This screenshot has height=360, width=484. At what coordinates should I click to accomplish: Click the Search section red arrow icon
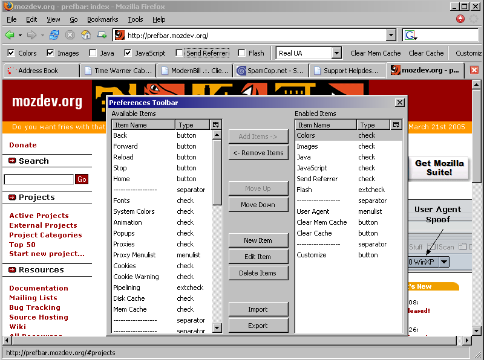coord(12,161)
